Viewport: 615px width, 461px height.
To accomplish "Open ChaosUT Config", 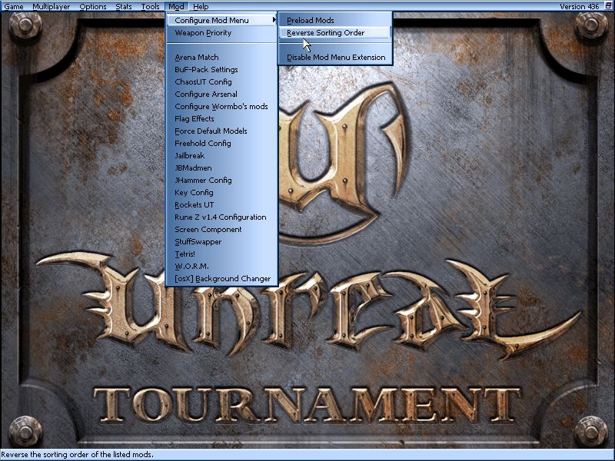I will click(x=203, y=82).
